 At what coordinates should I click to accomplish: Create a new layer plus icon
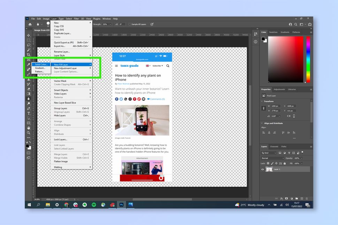tap(302, 199)
